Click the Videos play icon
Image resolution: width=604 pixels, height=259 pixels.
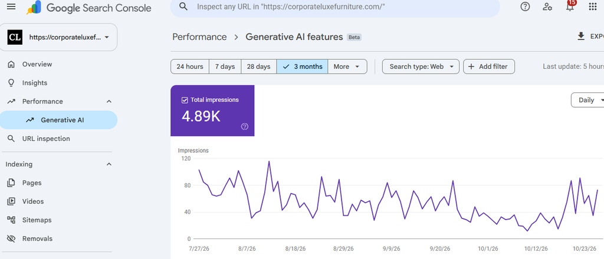pos(11,201)
